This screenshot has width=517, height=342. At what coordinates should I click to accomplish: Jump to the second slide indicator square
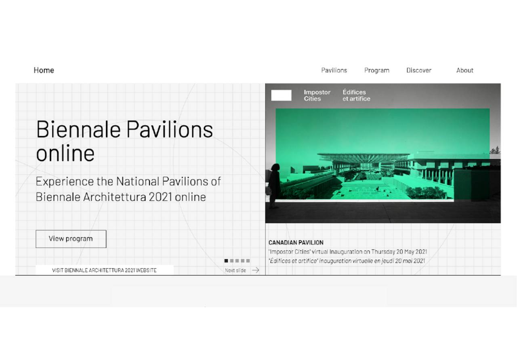pos(232,261)
